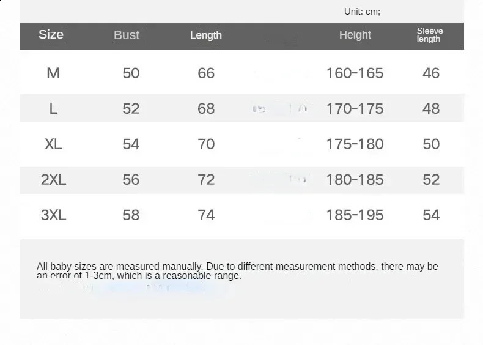
Task: Select the 2XL size row label
Action: click(x=53, y=180)
